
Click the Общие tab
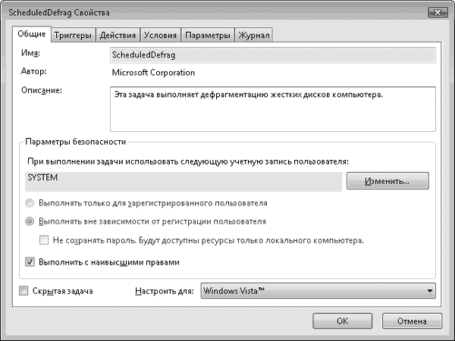[x=33, y=35]
